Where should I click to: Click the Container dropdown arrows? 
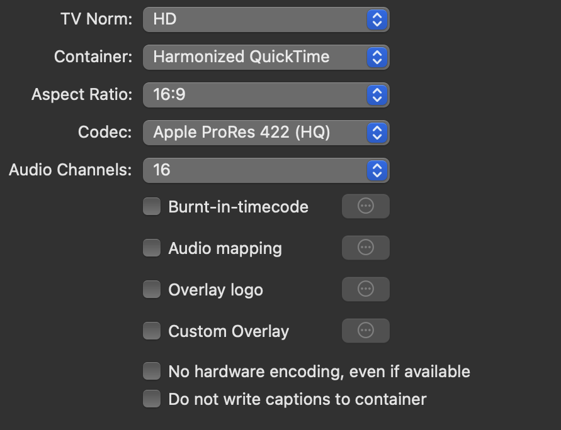click(x=377, y=57)
